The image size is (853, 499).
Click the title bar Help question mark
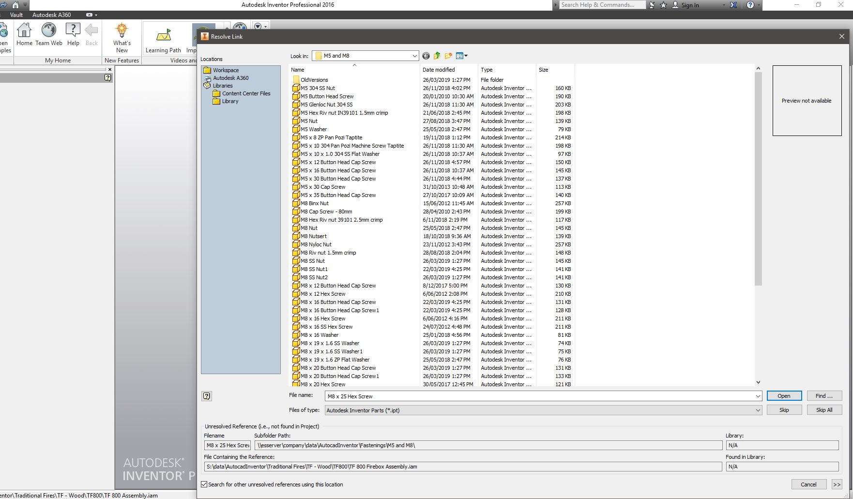(x=750, y=5)
